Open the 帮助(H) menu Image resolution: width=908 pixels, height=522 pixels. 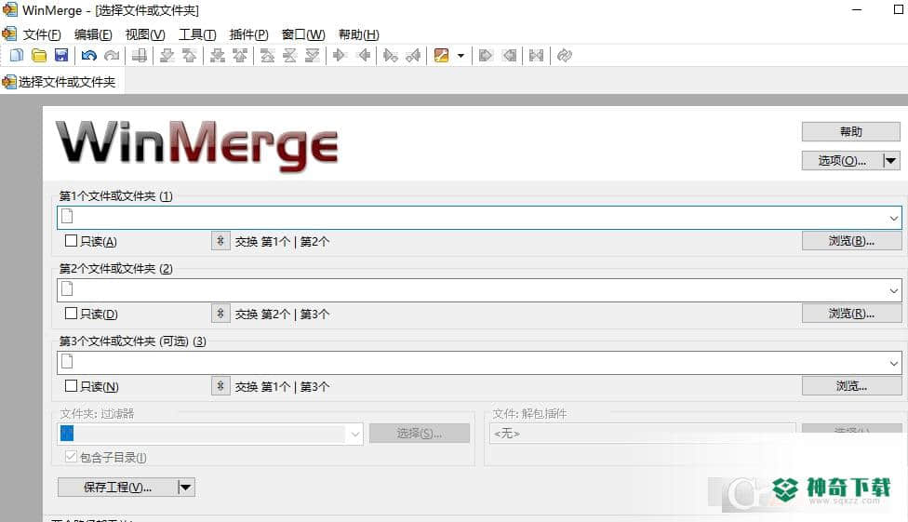[359, 34]
